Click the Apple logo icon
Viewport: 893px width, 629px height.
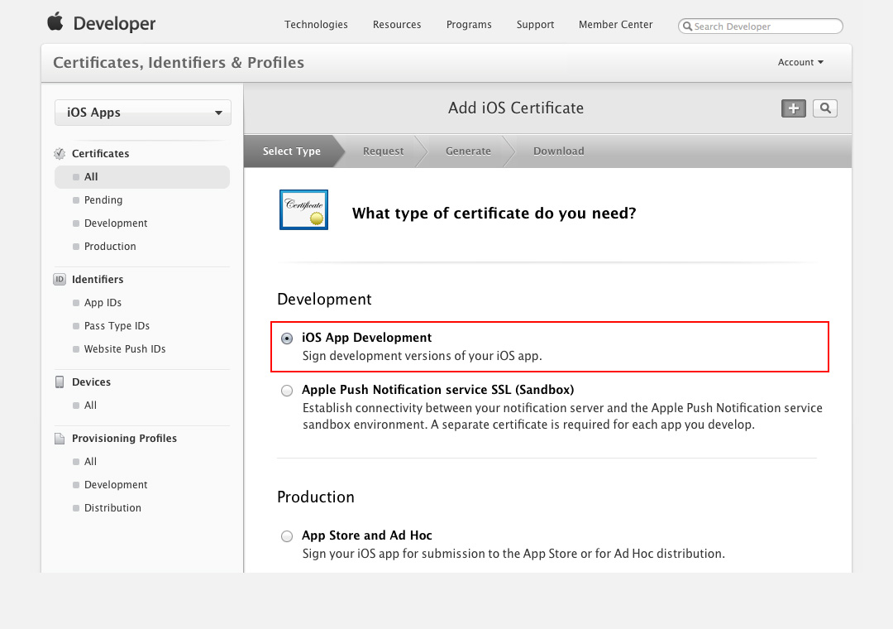pos(55,22)
